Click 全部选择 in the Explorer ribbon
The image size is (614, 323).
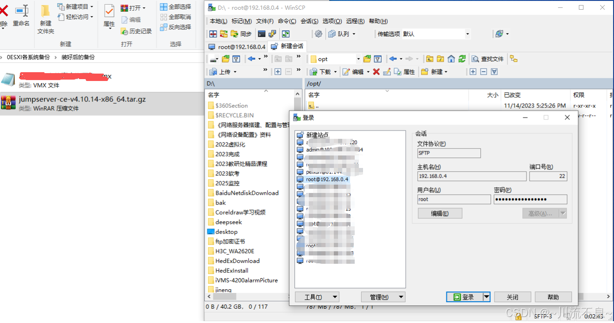175,6
